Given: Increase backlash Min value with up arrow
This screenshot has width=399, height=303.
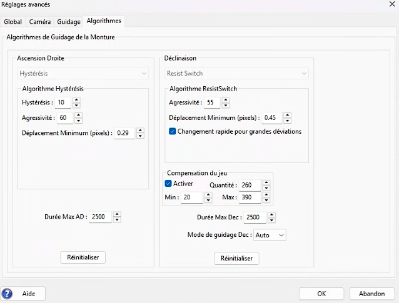Looking at the screenshot, I should point(208,194).
